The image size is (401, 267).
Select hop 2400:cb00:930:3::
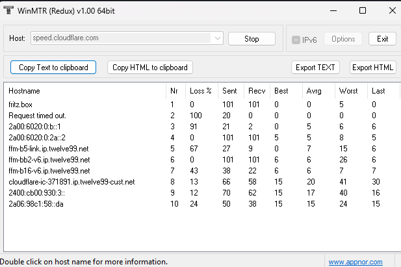(202, 192)
